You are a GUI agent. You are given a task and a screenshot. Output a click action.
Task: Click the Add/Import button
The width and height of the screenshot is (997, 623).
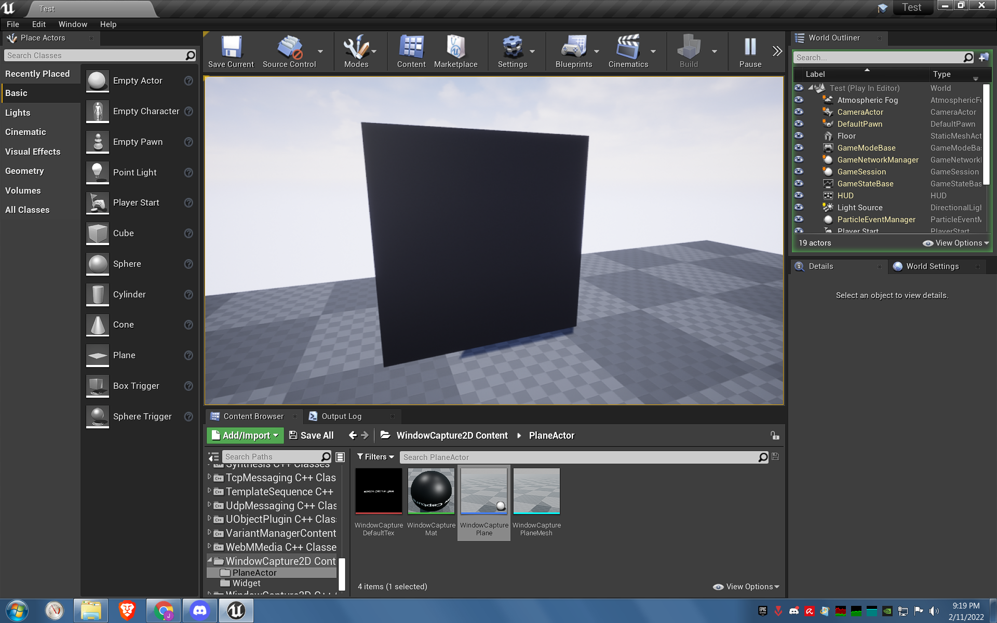click(245, 436)
